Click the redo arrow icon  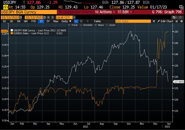[180, 17]
